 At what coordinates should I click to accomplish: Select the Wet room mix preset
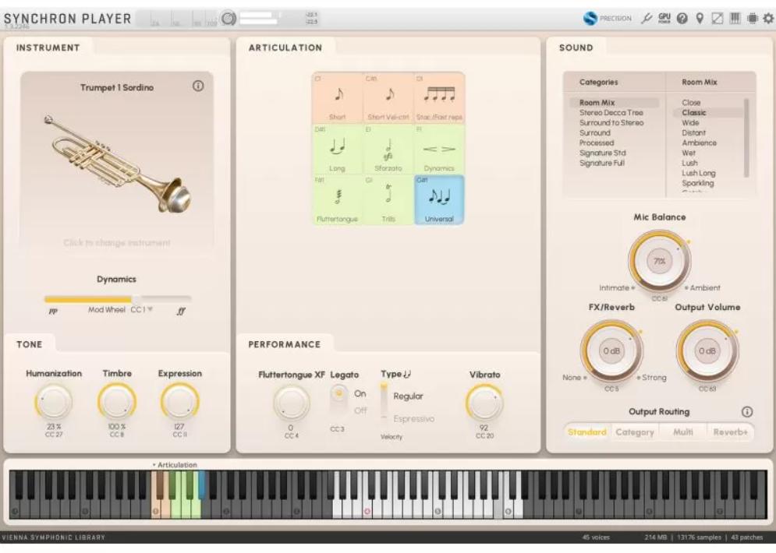[689, 153]
